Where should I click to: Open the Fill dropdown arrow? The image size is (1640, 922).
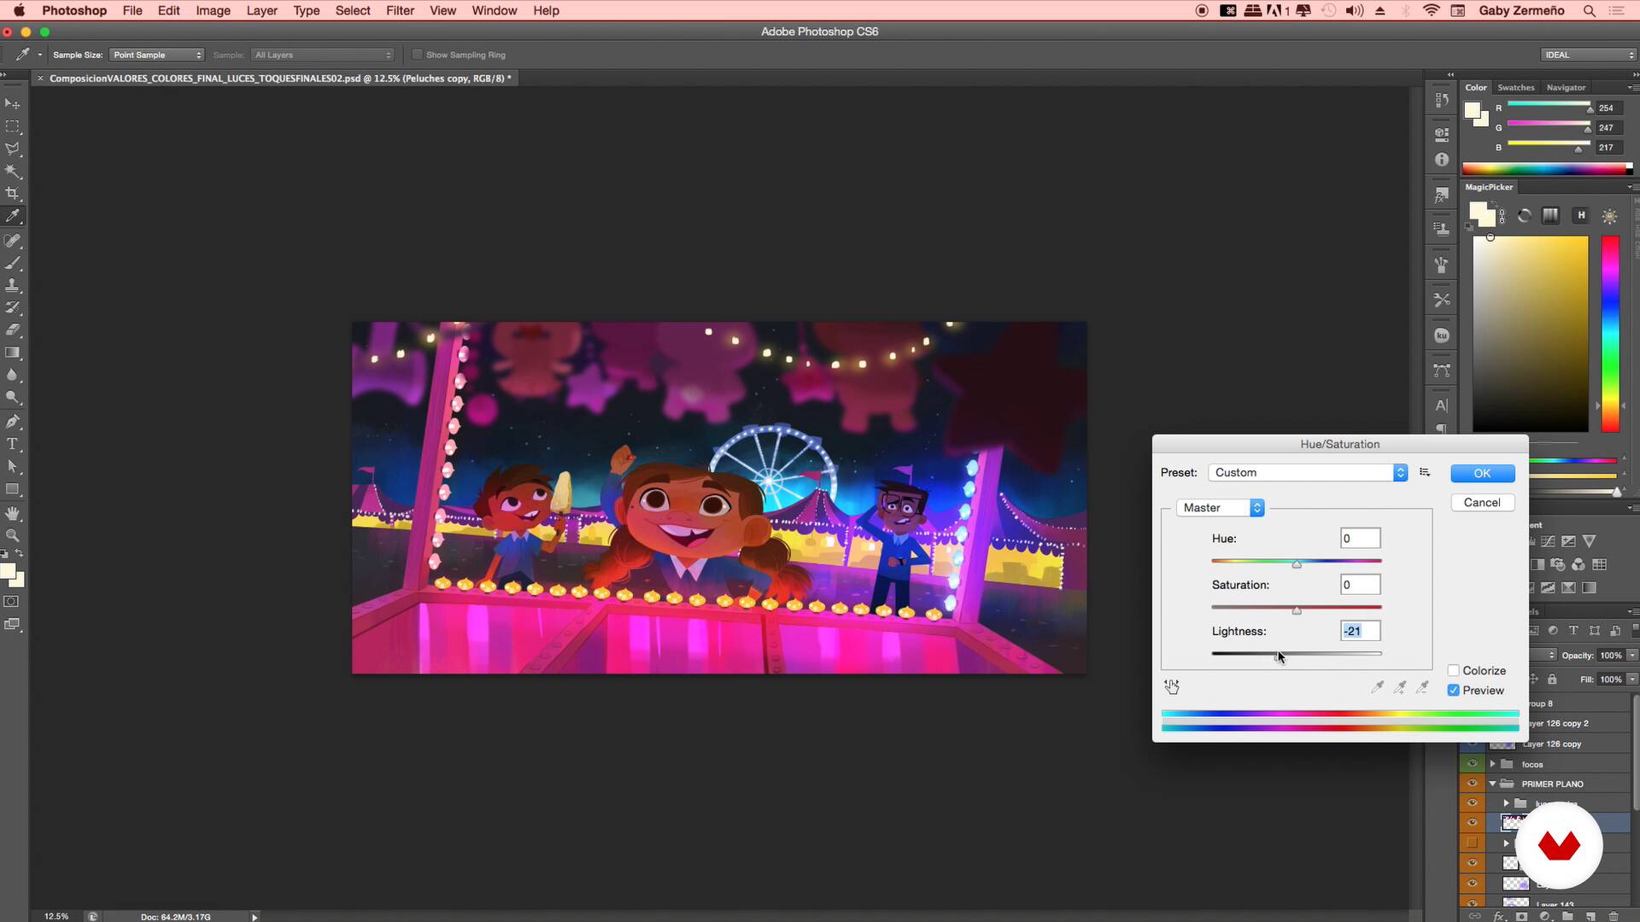click(x=1632, y=680)
